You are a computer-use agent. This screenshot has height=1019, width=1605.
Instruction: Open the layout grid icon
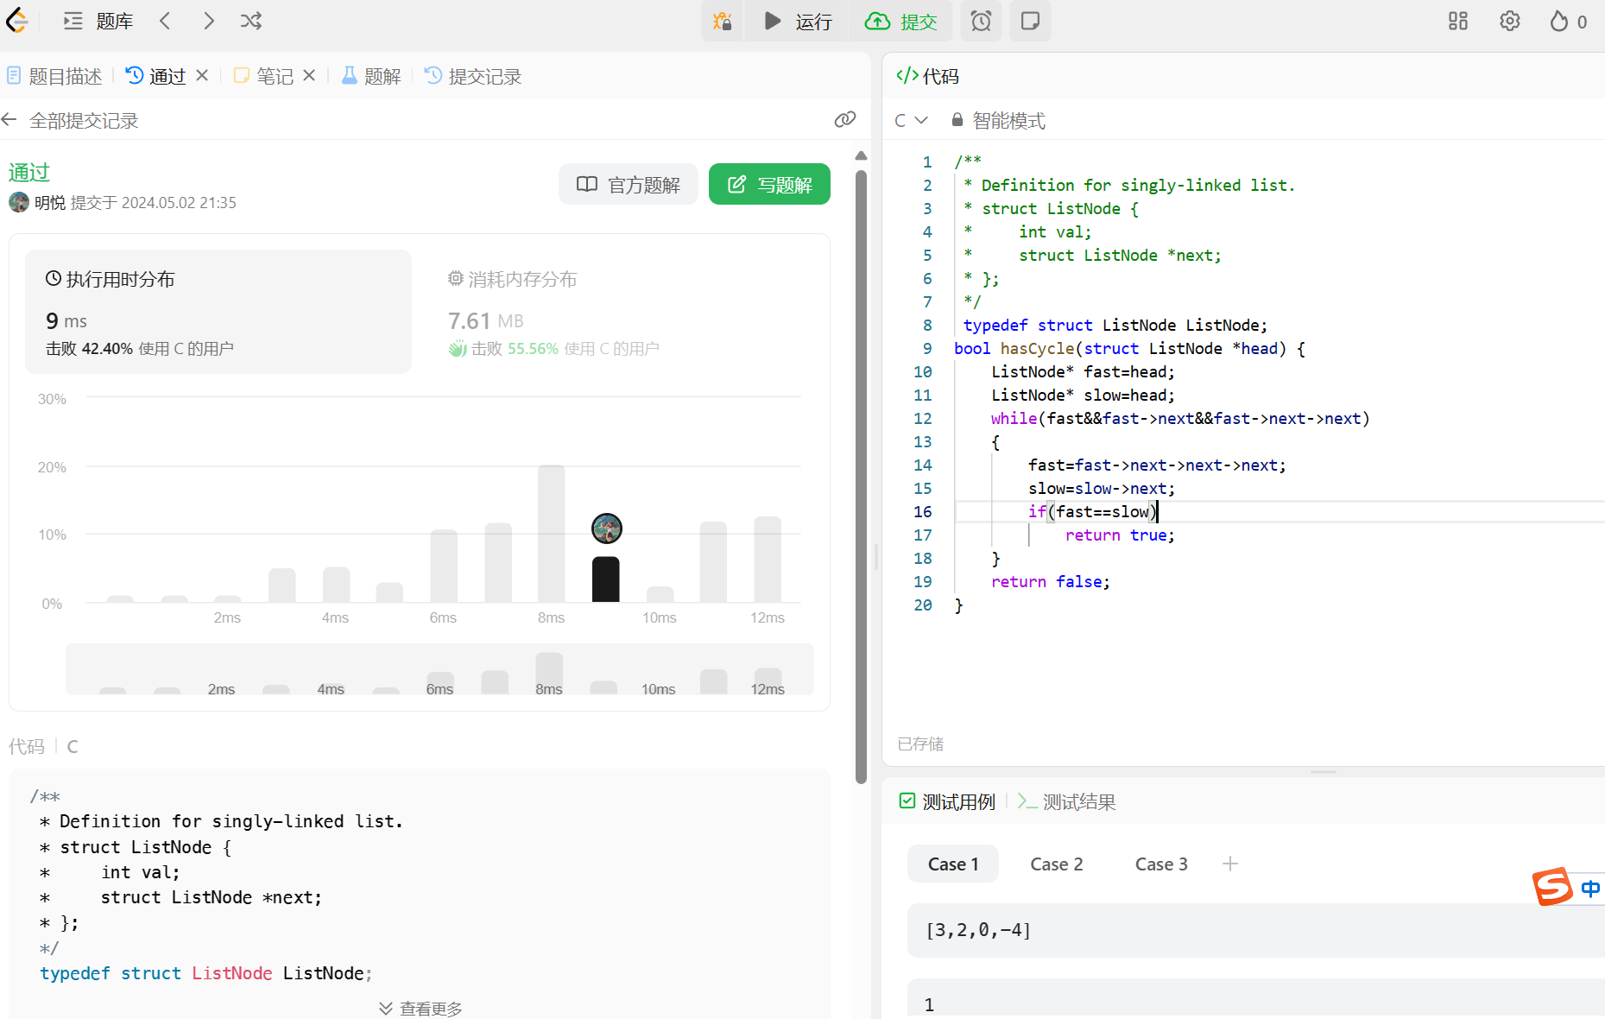pos(1458,21)
